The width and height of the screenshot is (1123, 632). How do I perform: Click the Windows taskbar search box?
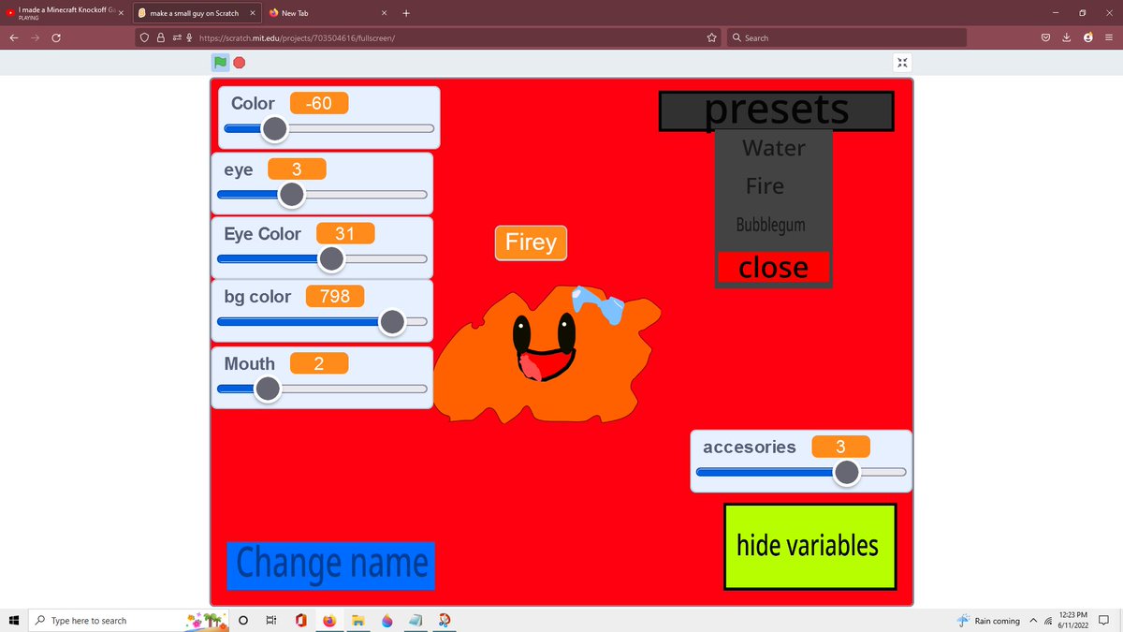click(129, 620)
